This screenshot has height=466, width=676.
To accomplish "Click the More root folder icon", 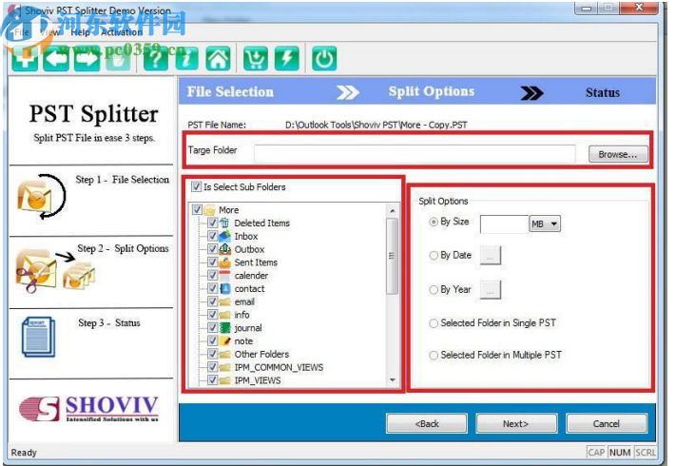I will [x=209, y=210].
